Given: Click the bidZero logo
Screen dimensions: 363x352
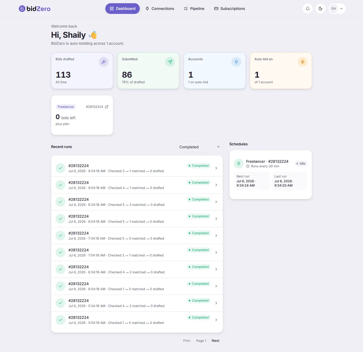Looking at the screenshot, I should point(35,9).
